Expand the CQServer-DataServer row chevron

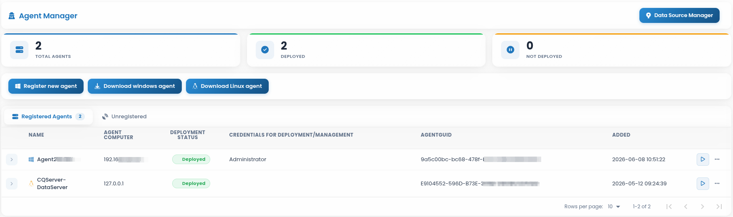(x=12, y=184)
